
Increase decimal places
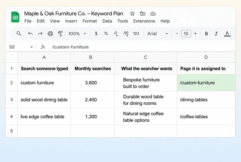(x=126, y=34)
